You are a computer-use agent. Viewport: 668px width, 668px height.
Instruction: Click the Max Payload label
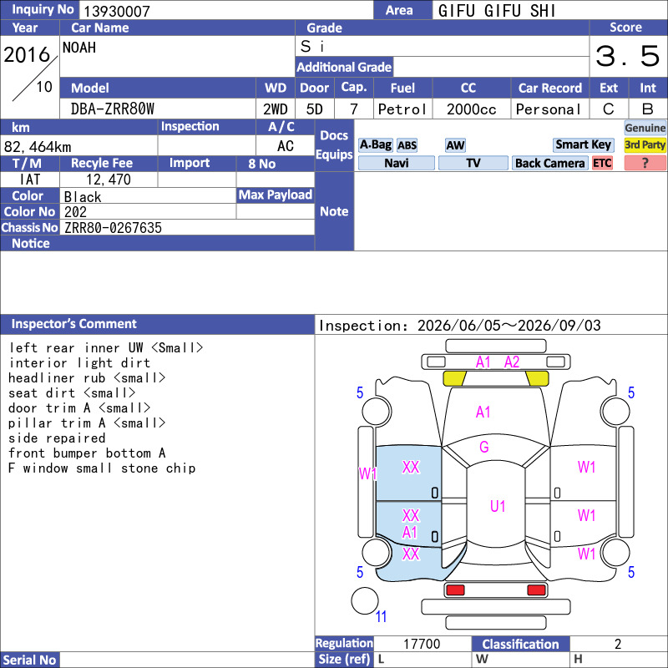tap(276, 195)
